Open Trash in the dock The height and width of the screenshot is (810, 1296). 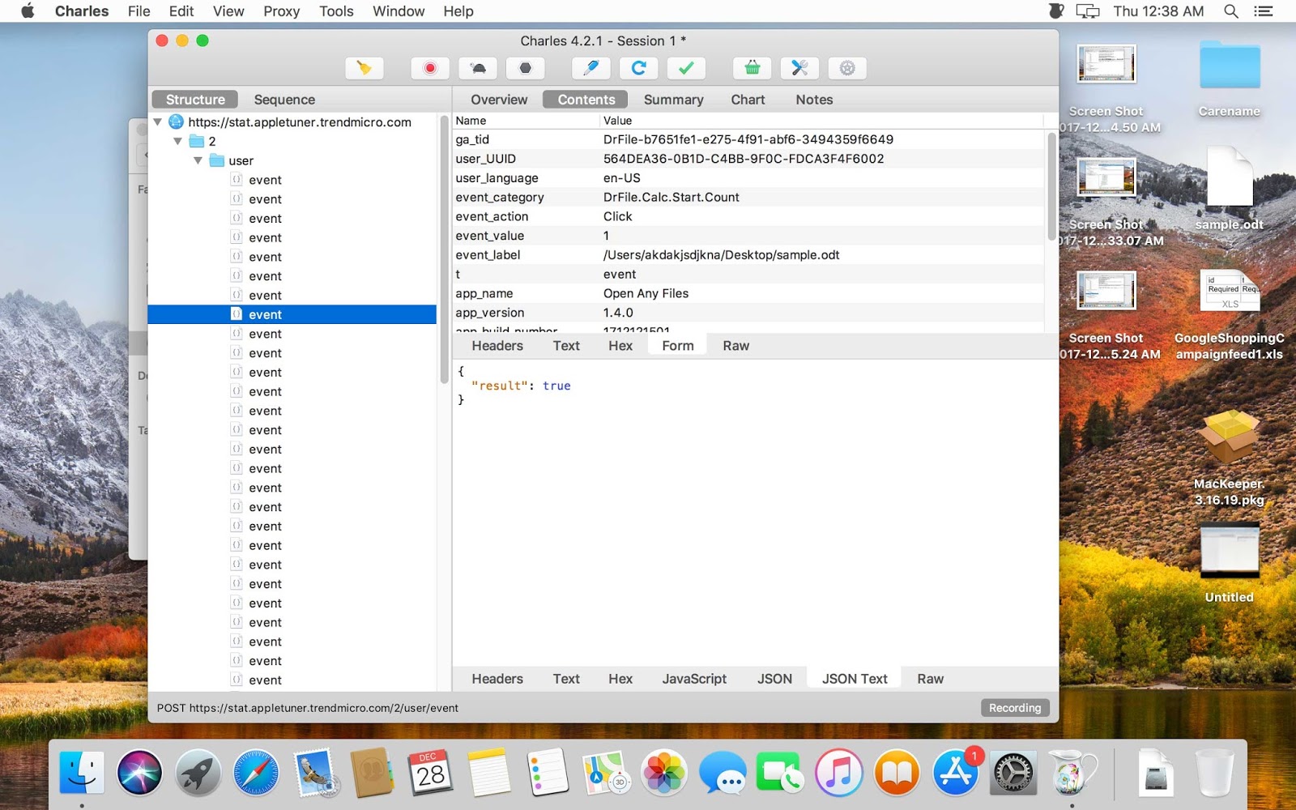[1214, 772]
